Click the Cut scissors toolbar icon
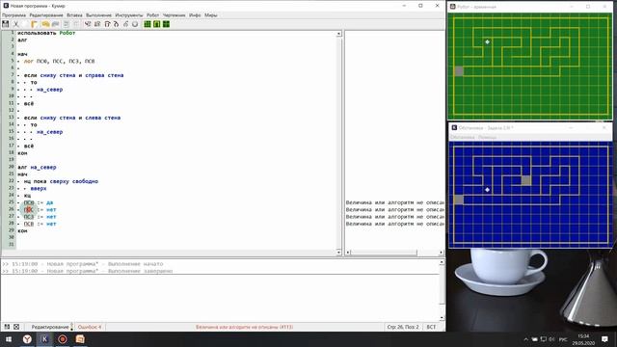The image size is (617, 347). 16,24
